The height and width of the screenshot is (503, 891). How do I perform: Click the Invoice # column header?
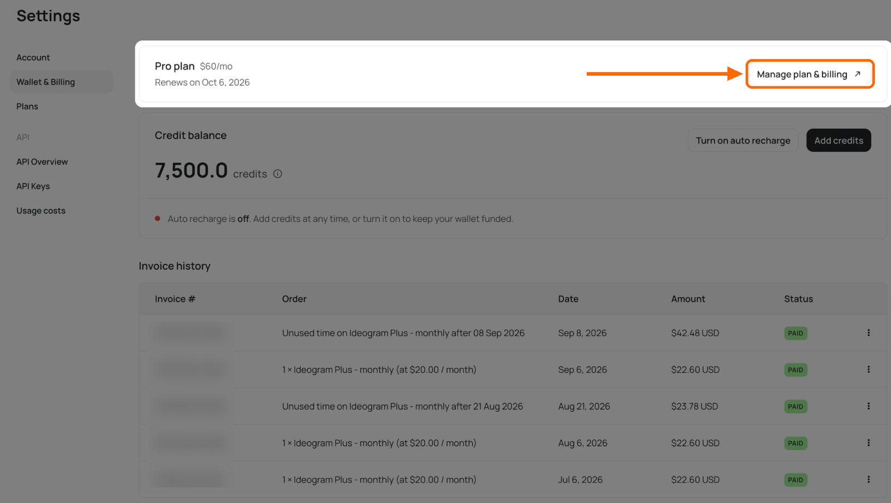175,299
